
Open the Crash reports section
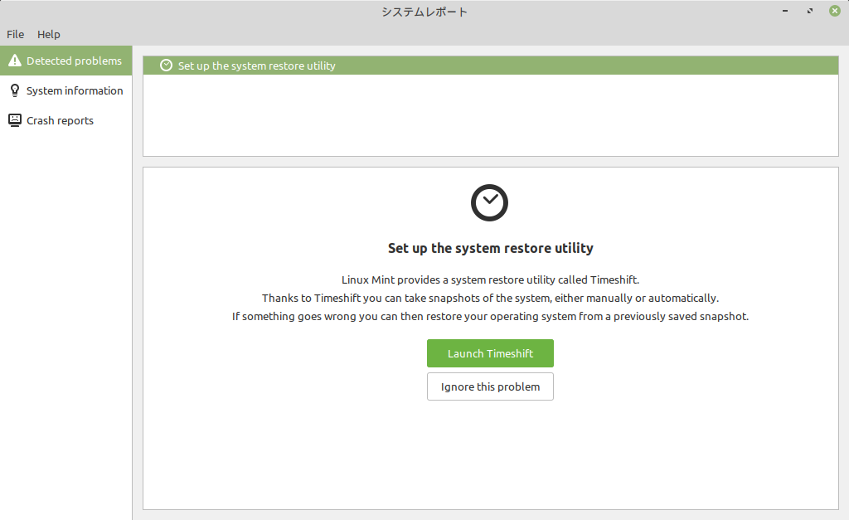click(60, 120)
